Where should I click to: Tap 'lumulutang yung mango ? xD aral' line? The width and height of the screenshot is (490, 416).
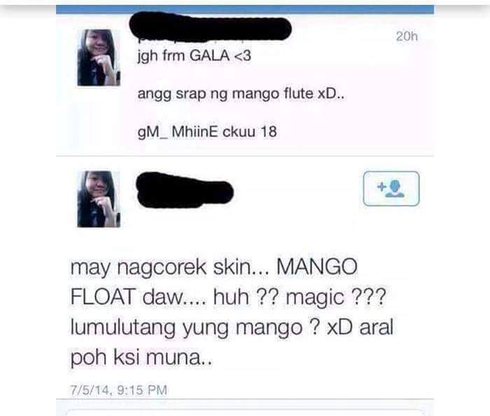pos(232,328)
